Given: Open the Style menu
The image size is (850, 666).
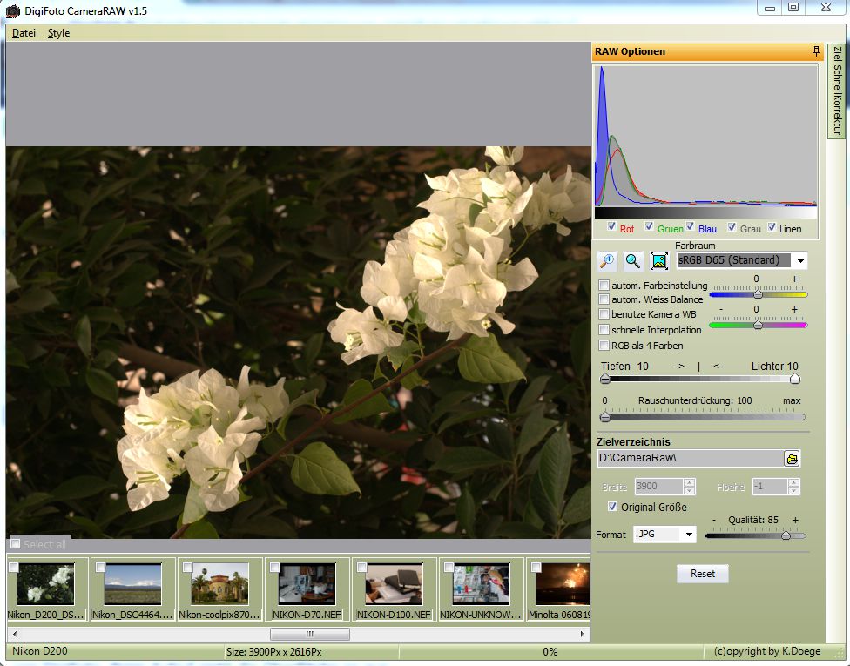Looking at the screenshot, I should 59,33.
